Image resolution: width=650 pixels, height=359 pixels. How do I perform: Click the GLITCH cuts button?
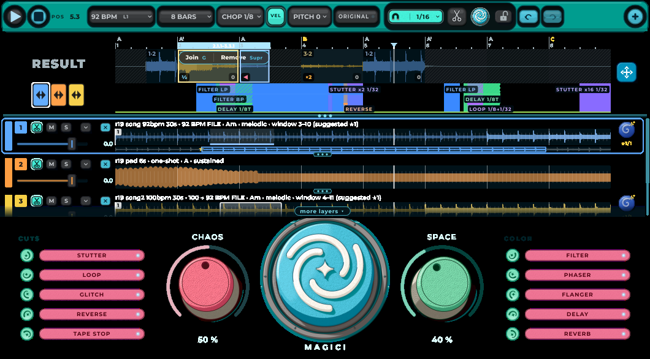[91, 295]
